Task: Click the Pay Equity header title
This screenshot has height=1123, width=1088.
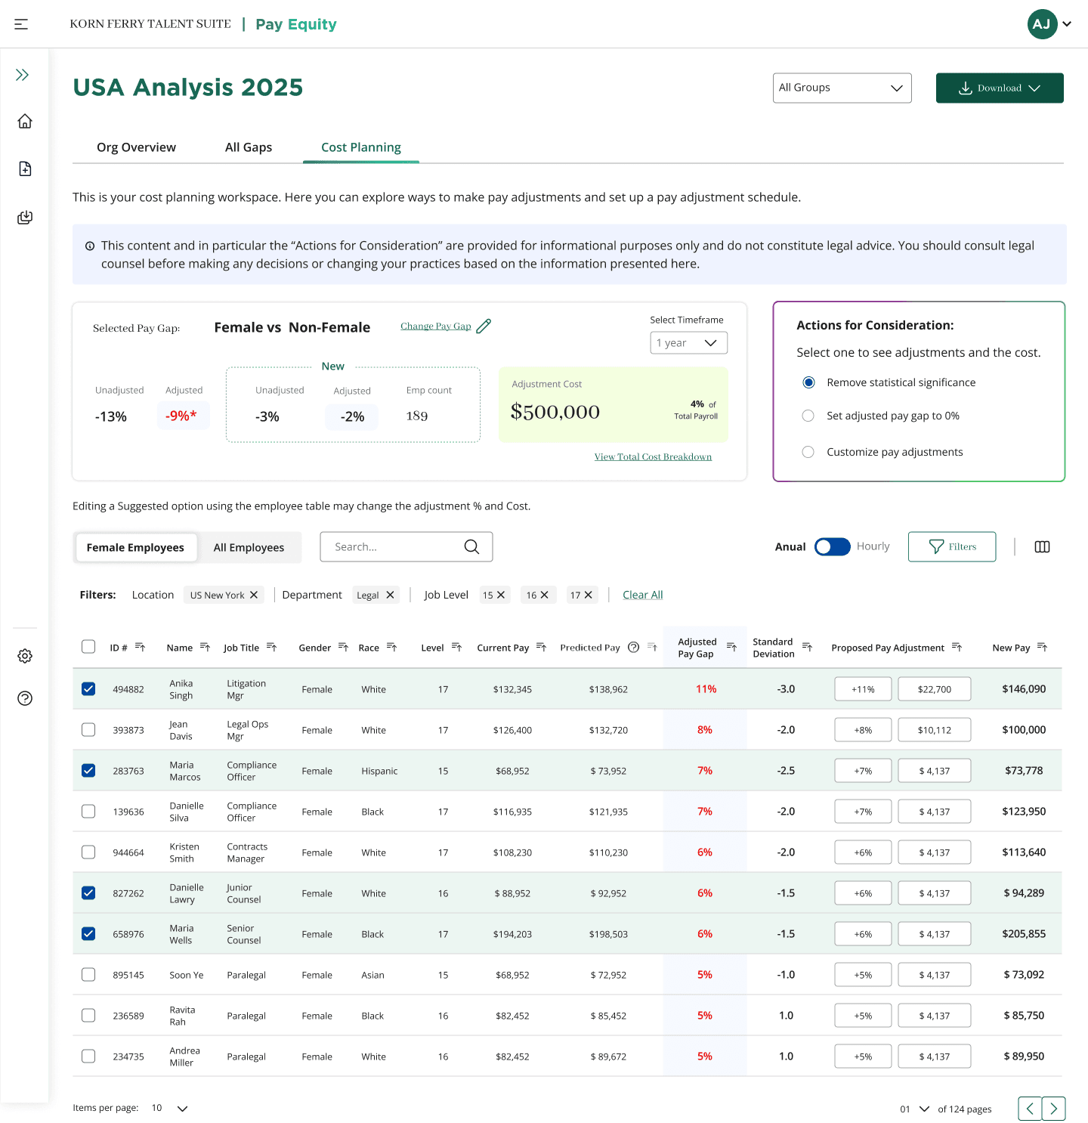Action: (296, 24)
